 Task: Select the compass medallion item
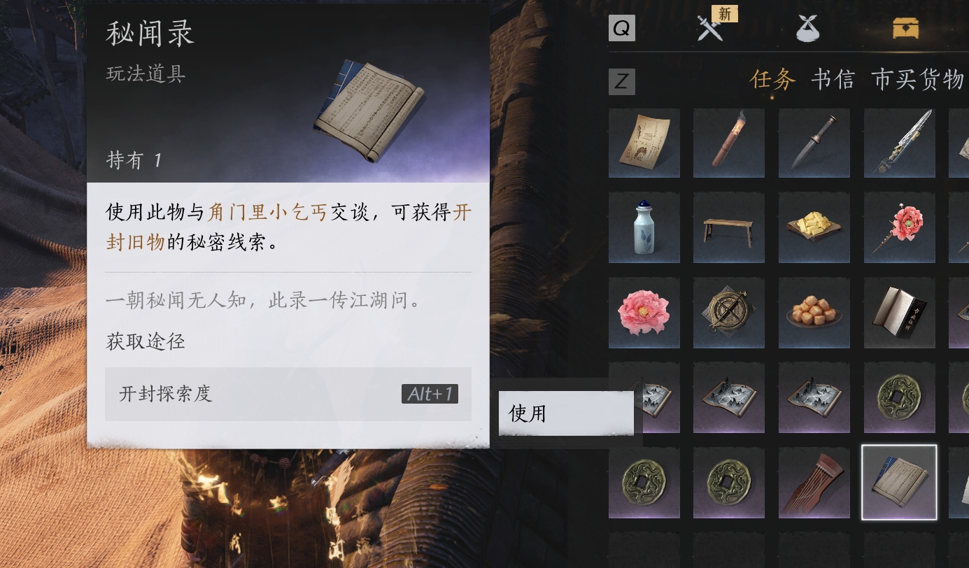(729, 313)
